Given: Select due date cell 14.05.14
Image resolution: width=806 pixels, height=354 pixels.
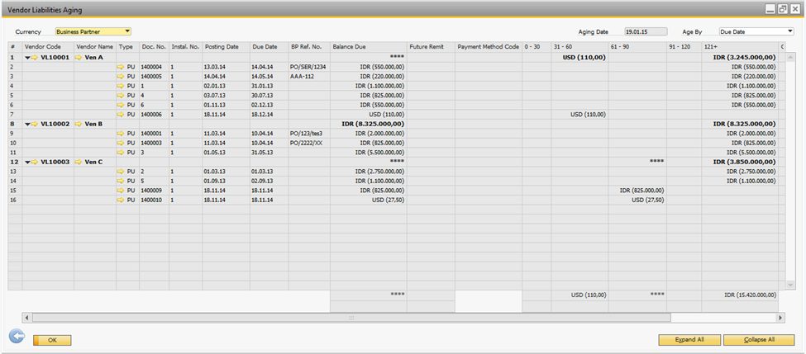Looking at the screenshot, I should (269, 77).
